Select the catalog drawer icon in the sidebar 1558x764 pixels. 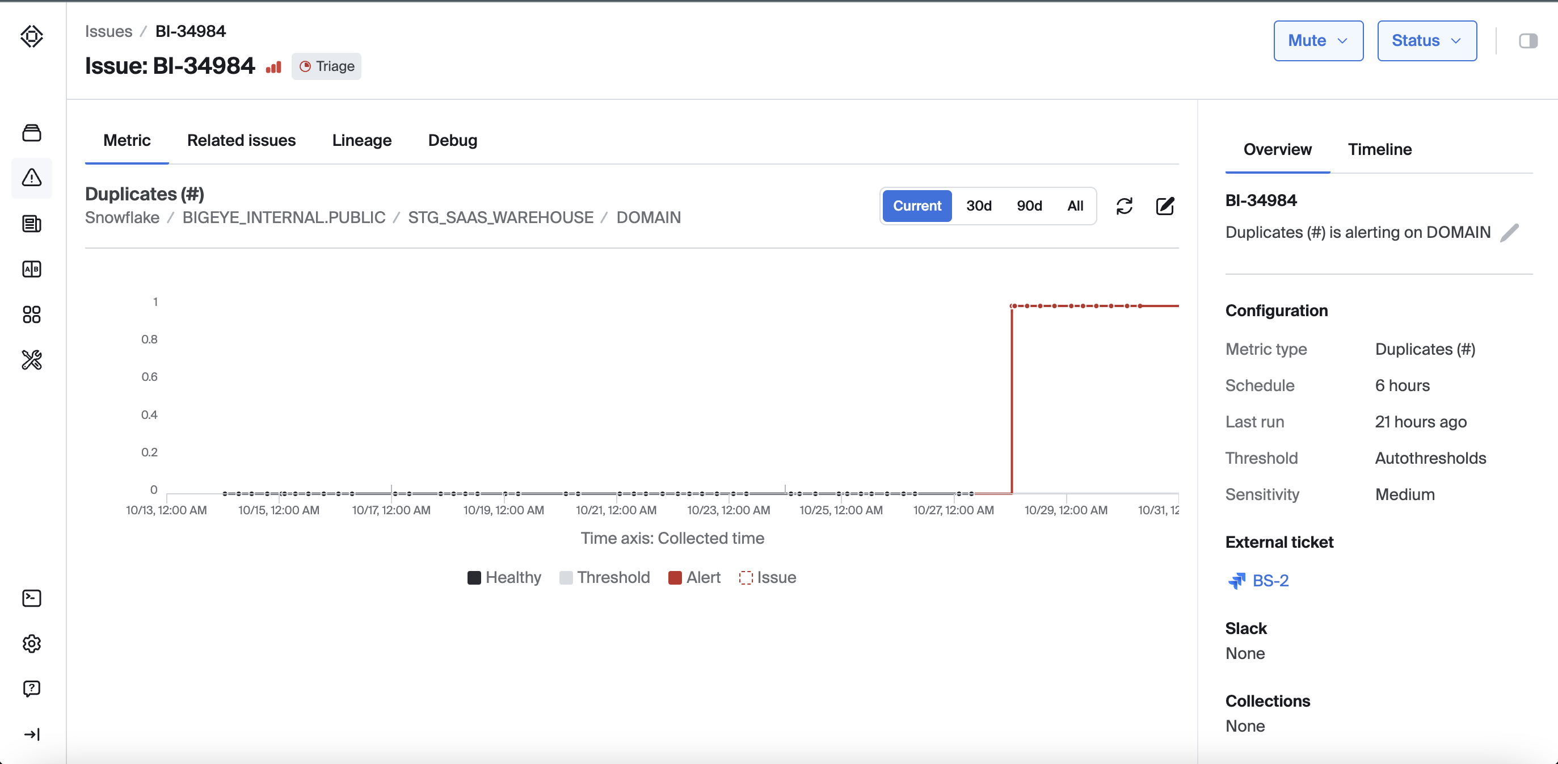(x=31, y=132)
